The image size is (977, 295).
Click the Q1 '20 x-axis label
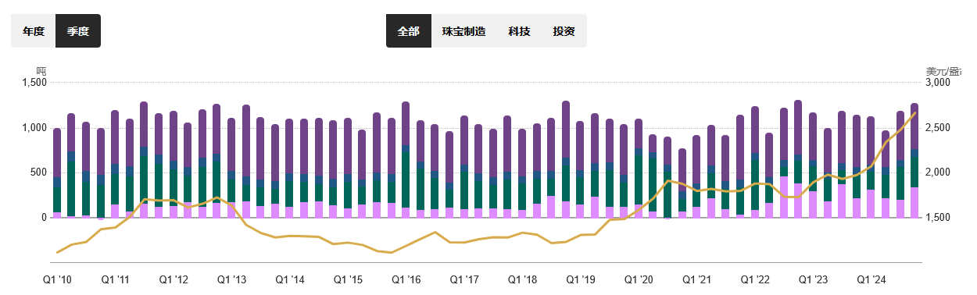pyautogui.click(x=639, y=279)
